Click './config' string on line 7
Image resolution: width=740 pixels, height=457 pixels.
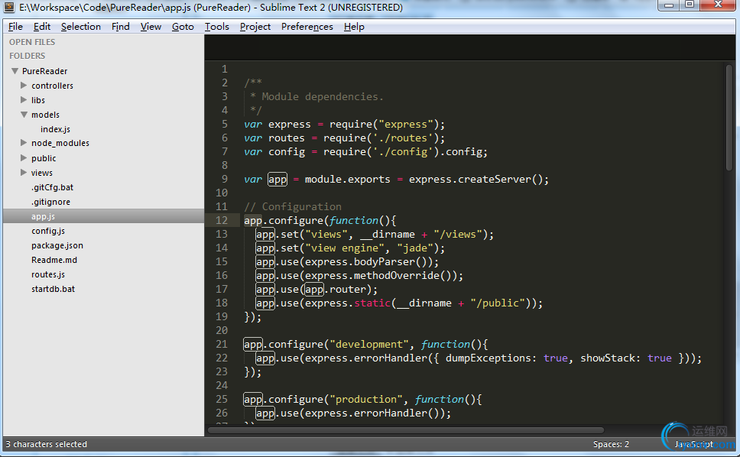[403, 152]
